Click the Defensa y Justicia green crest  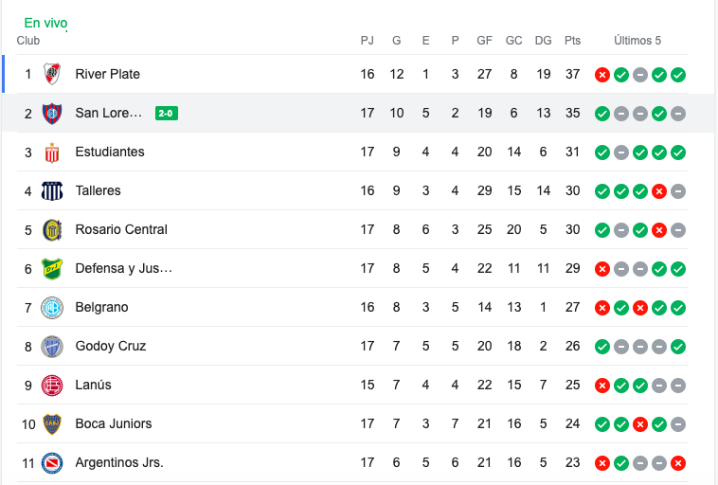pos(52,269)
